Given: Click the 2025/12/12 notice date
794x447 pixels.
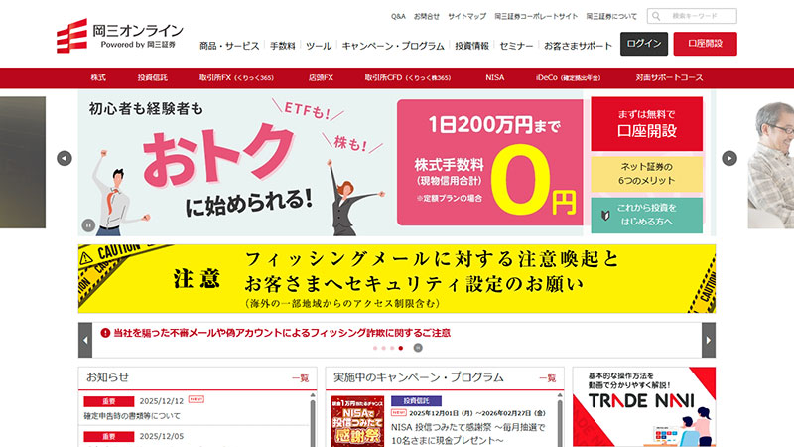Looking at the screenshot, I should (x=162, y=401).
